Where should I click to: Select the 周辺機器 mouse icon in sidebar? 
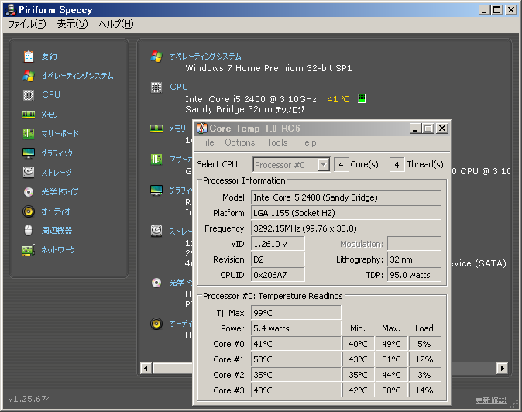coord(29,230)
